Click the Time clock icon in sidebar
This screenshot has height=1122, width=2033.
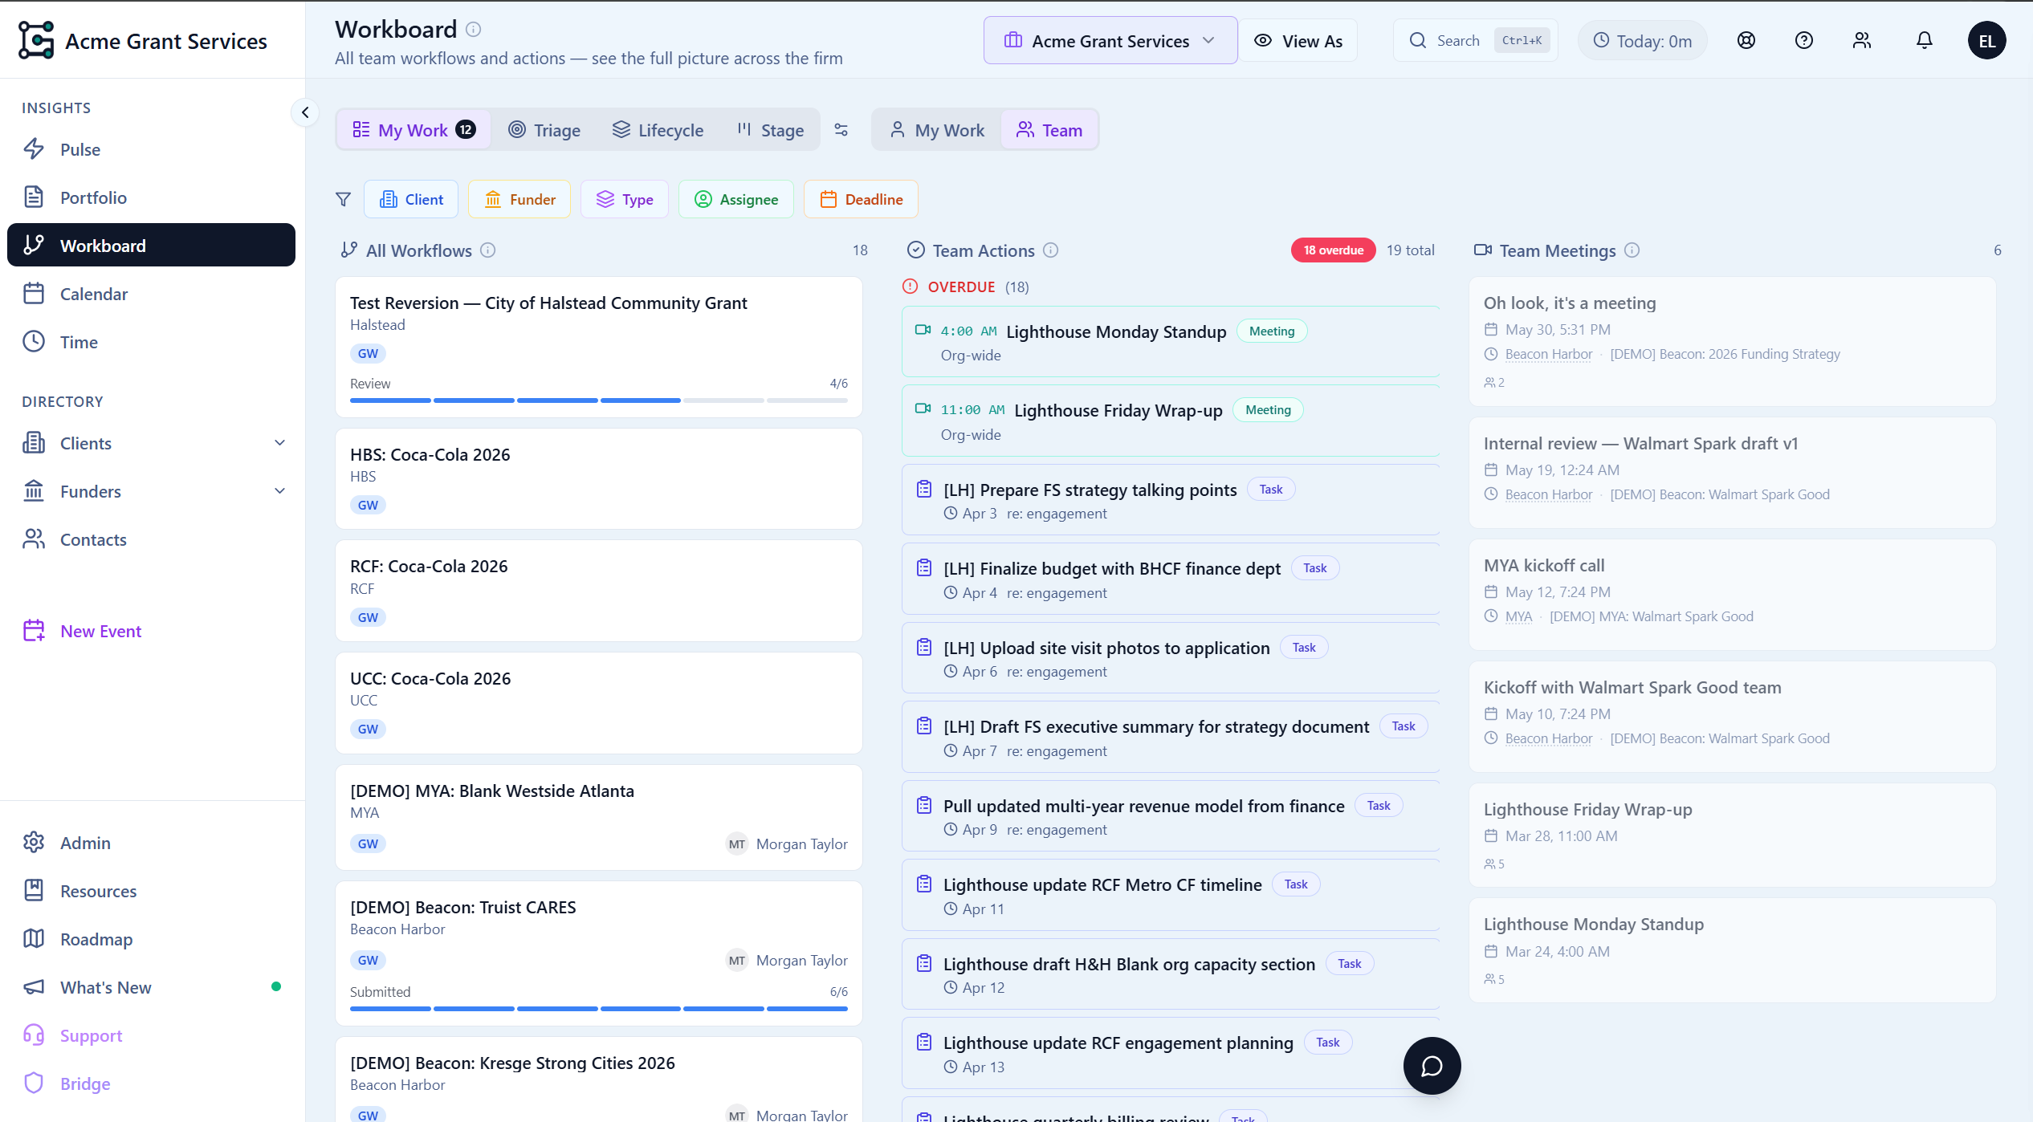34,342
